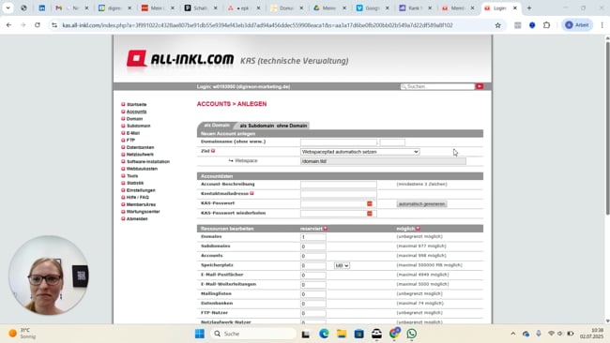Open Chrome from the taskbar
The height and width of the screenshot is (343, 610).
[x=394, y=334]
